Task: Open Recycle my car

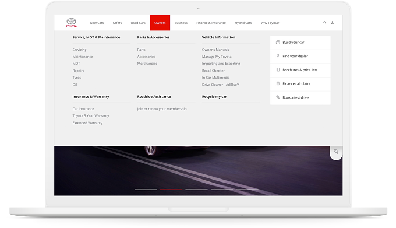Action: (214, 97)
